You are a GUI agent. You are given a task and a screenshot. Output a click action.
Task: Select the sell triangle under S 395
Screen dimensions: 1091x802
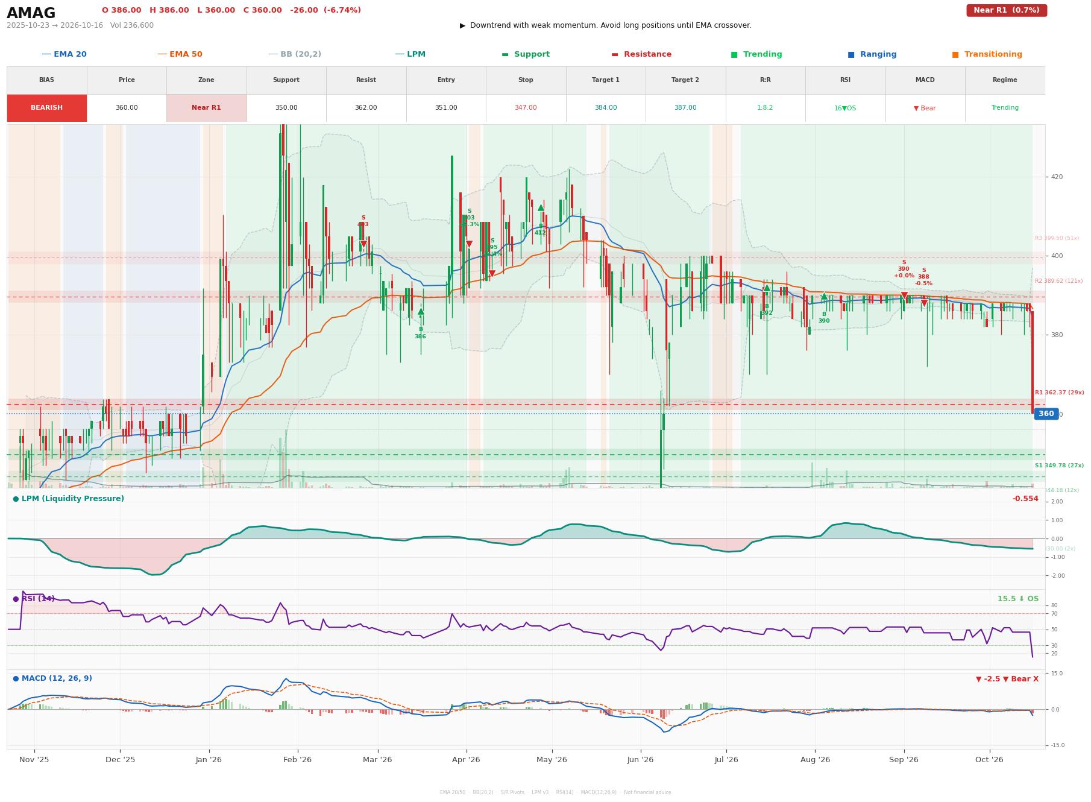492,274
